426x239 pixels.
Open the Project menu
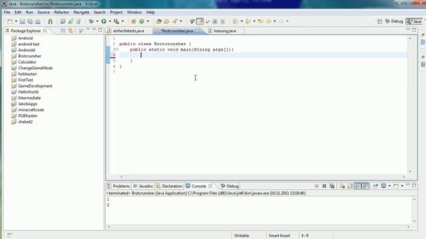coord(116,12)
